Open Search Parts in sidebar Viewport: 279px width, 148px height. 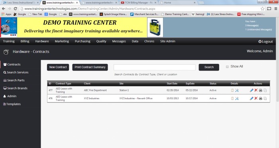click(14, 80)
